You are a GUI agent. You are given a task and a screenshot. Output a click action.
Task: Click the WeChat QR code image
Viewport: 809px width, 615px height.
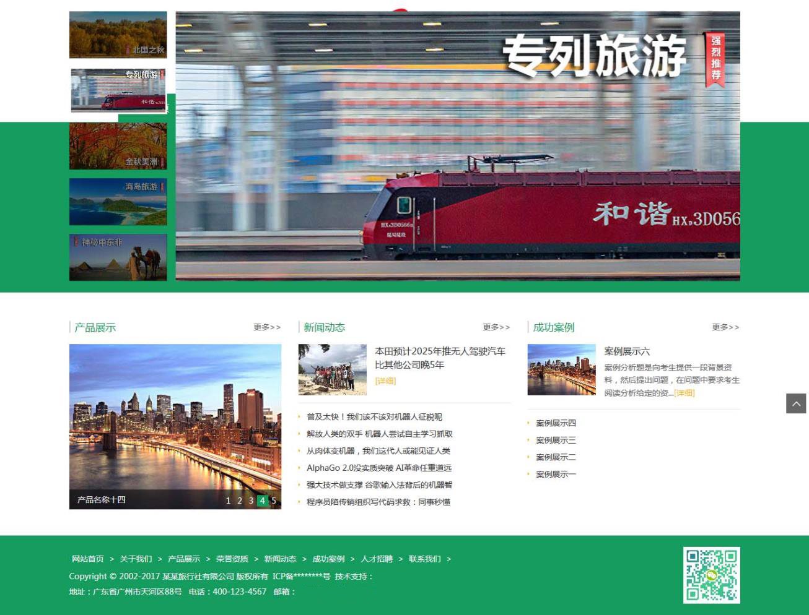[711, 575]
